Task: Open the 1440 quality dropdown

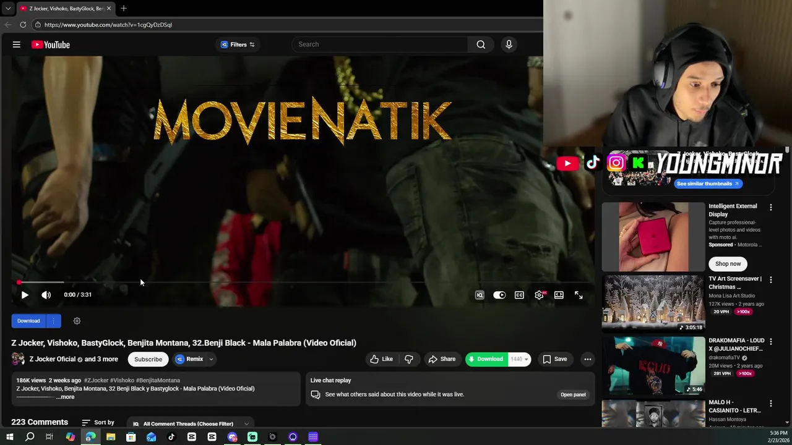Action: point(520,359)
